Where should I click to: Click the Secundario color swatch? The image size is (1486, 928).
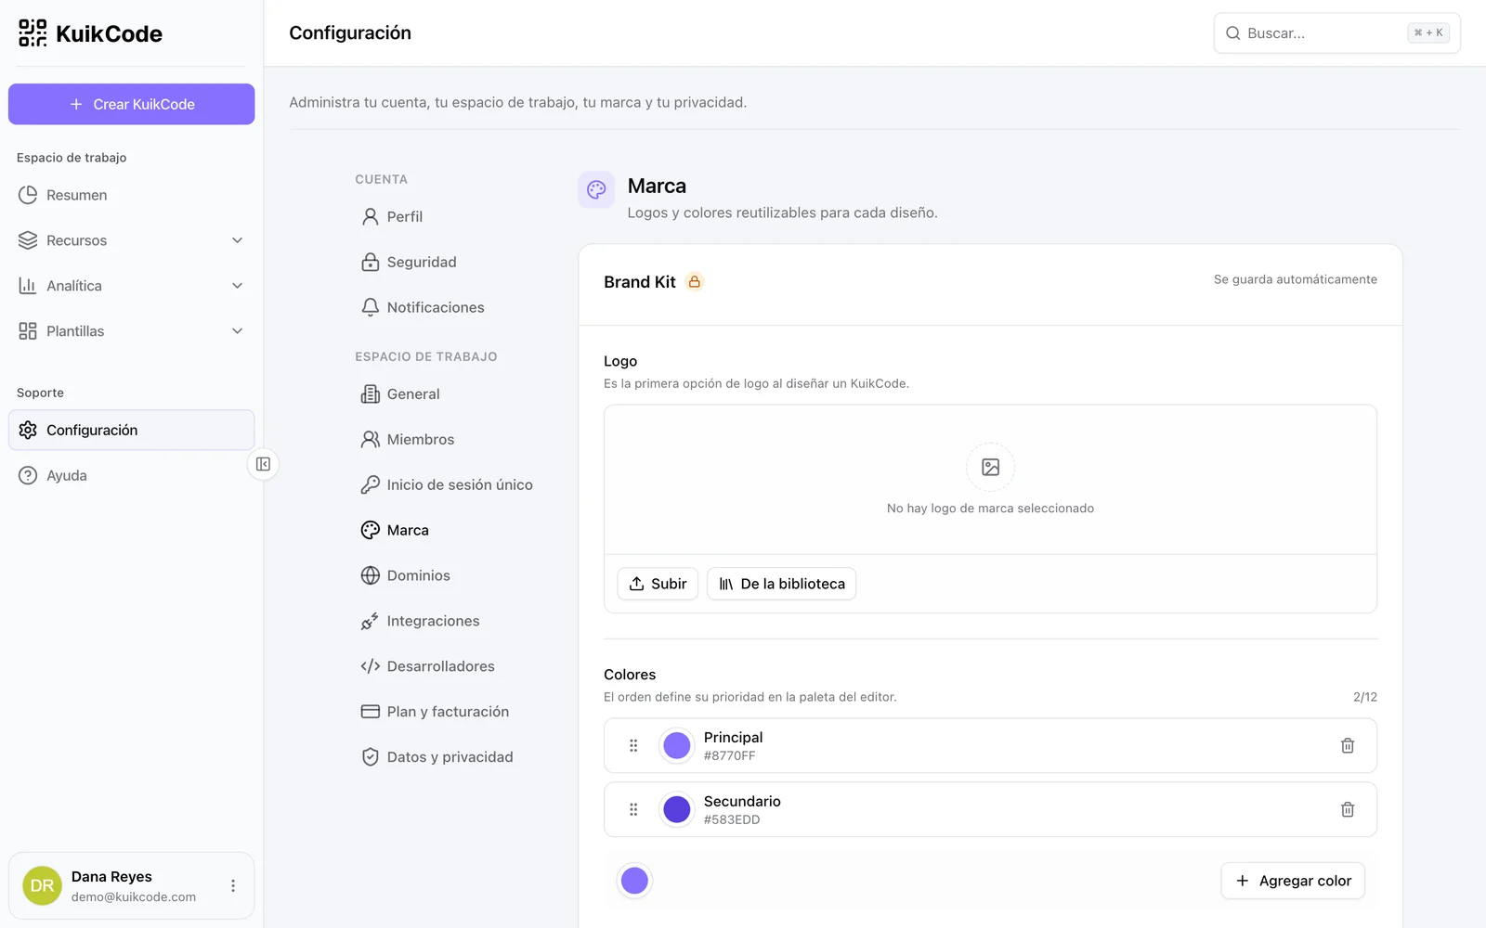[677, 809]
